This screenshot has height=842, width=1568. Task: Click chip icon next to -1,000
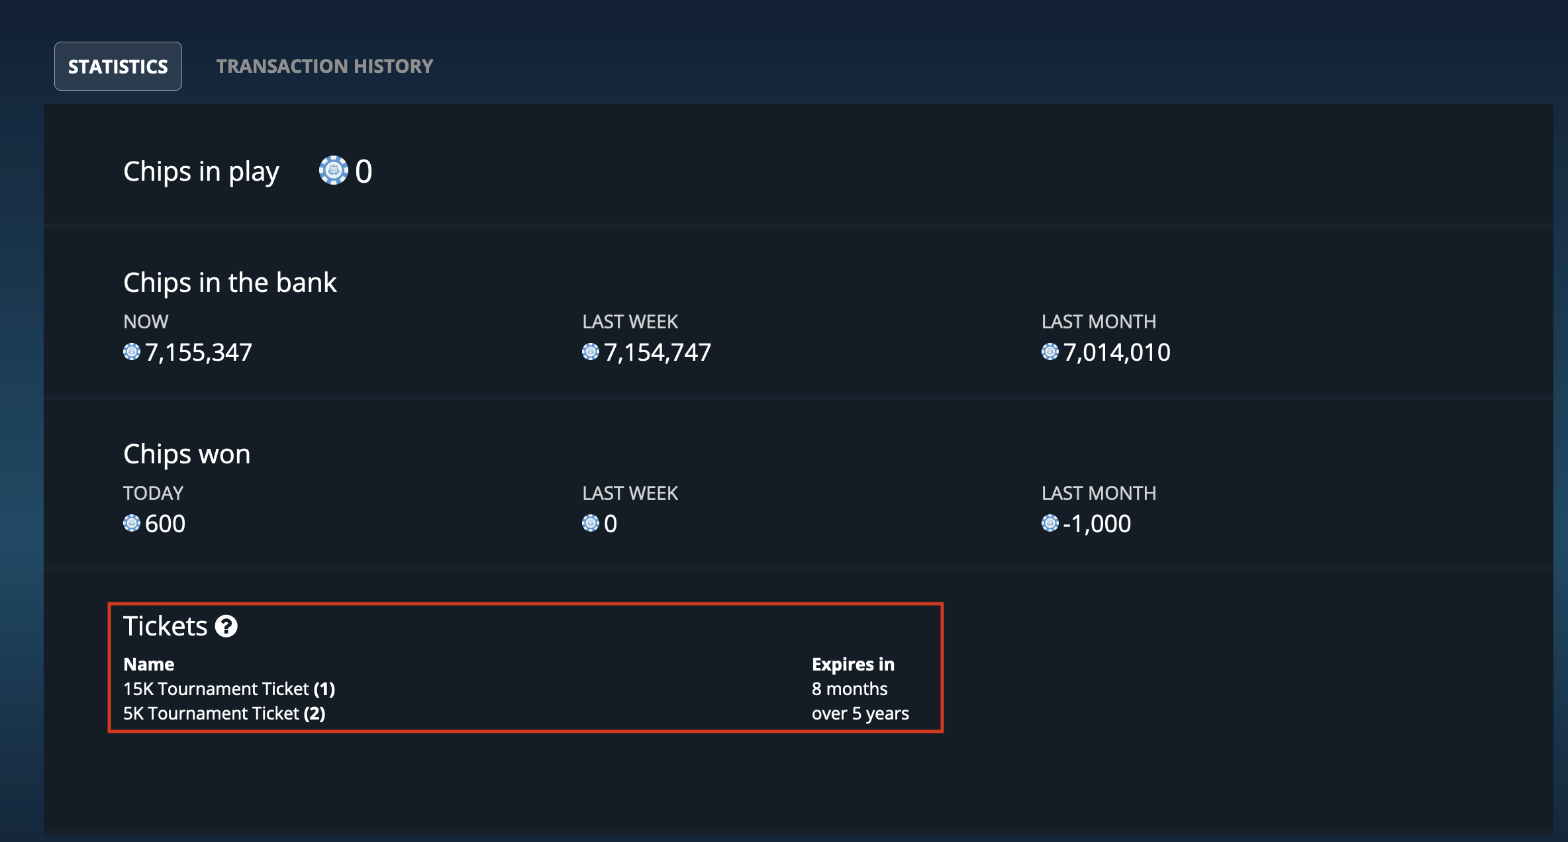click(x=1050, y=524)
